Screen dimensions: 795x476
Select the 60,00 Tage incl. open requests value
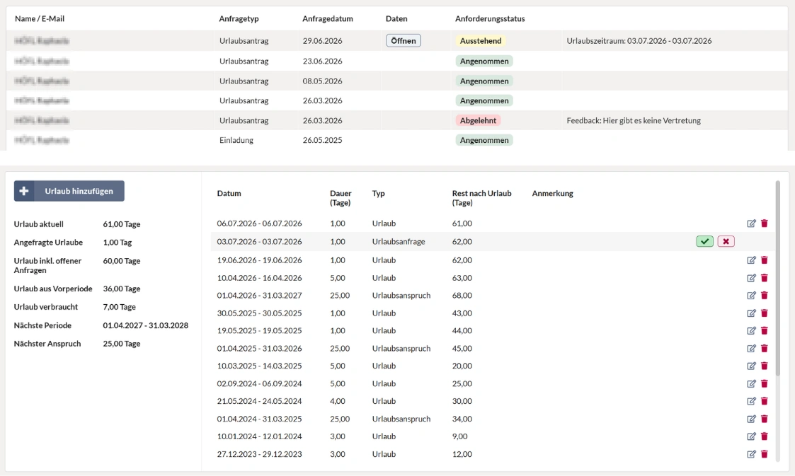tap(122, 261)
